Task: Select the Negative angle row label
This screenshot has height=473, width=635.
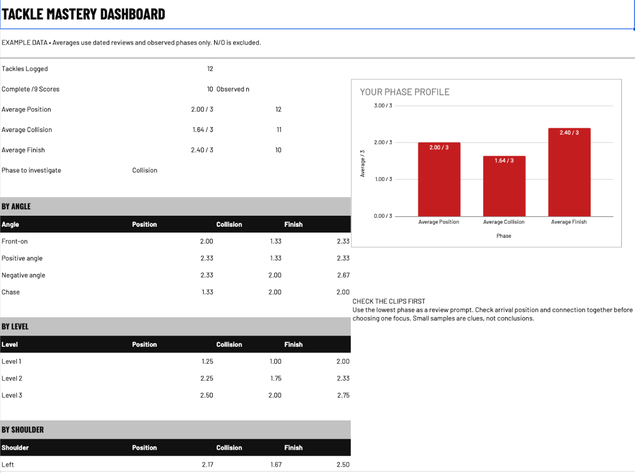Action: pyautogui.click(x=23, y=275)
